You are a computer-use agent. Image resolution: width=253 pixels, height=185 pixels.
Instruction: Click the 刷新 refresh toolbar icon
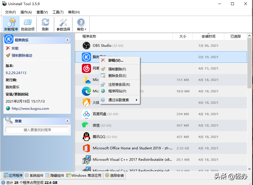coord(45,24)
